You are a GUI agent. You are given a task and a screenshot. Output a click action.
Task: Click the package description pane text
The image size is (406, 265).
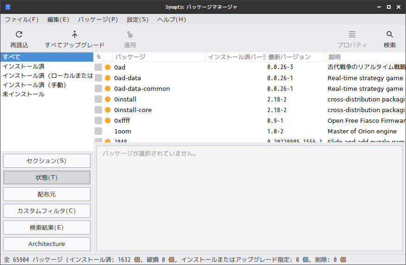click(150, 153)
